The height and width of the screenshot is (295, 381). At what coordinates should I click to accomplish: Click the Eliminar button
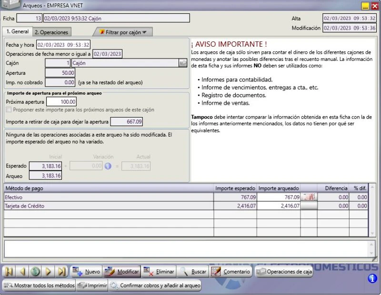159,272
